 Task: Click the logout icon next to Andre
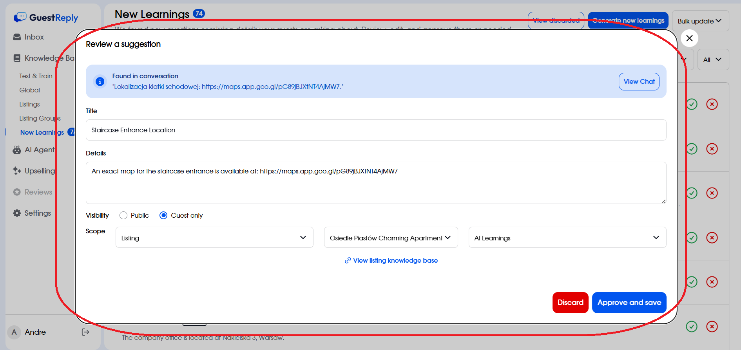pyautogui.click(x=85, y=332)
